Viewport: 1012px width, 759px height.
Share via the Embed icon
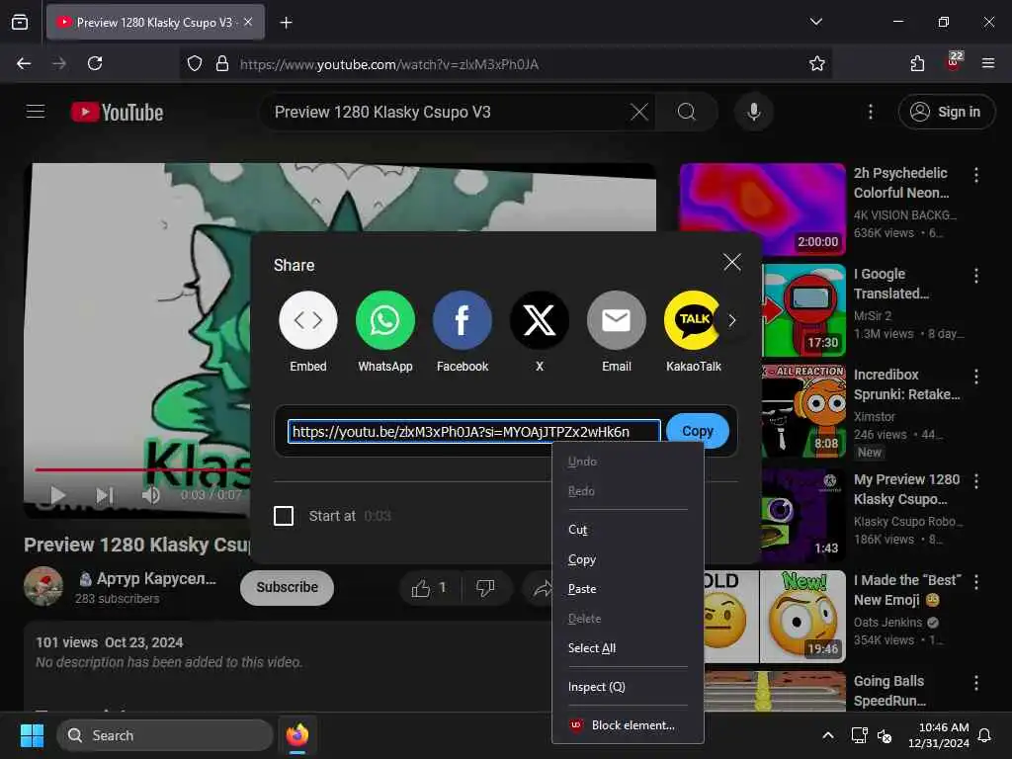coord(308,320)
